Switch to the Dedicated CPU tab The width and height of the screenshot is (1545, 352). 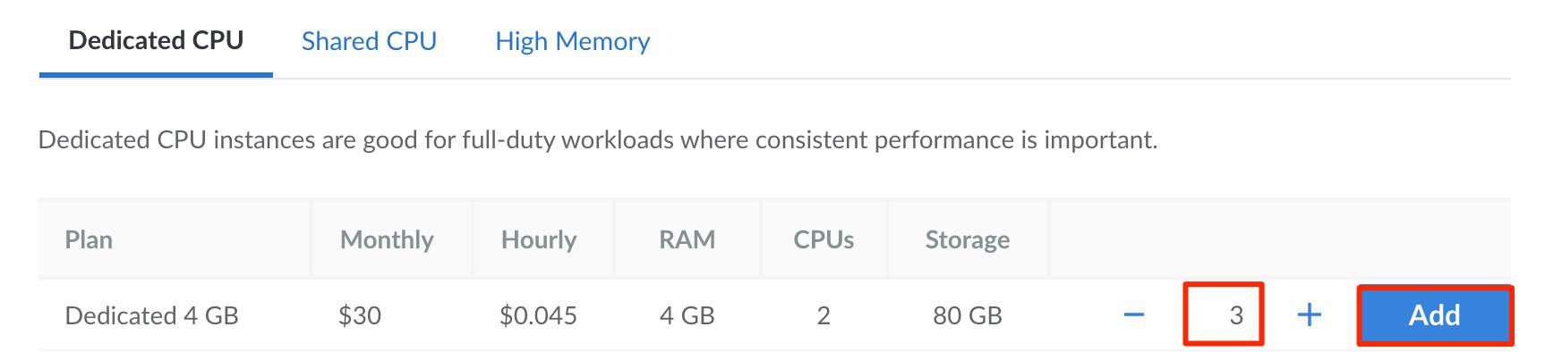coord(156,41)
